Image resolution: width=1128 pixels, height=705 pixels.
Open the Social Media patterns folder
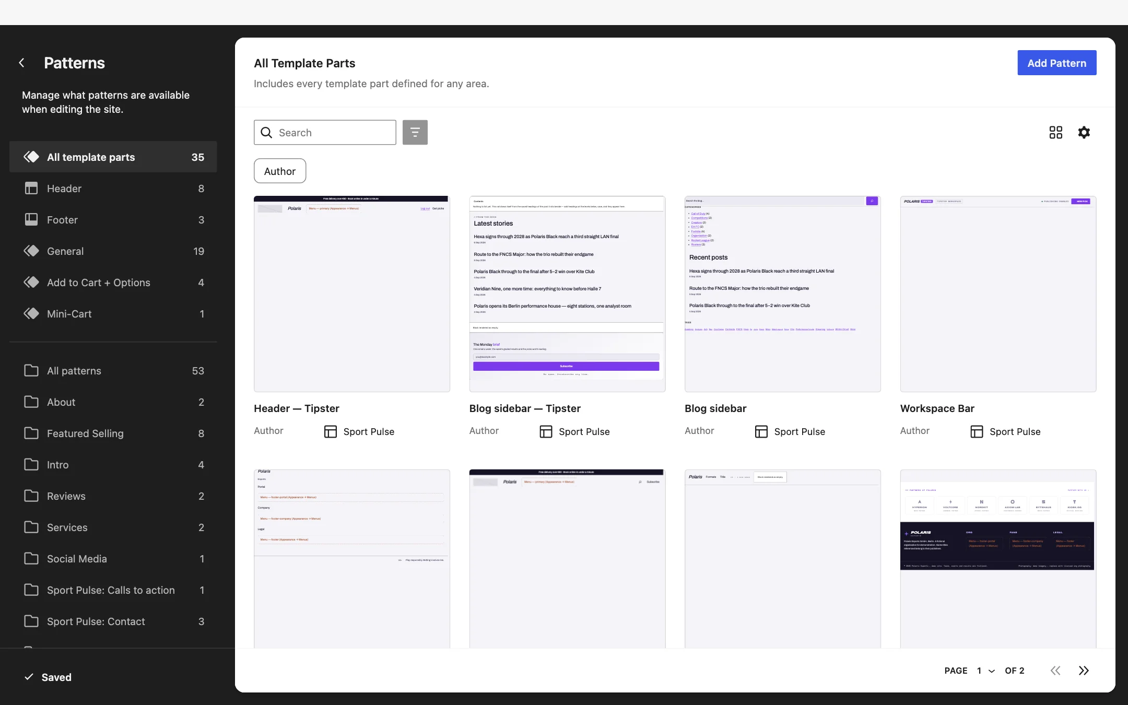tap(113, 559)
